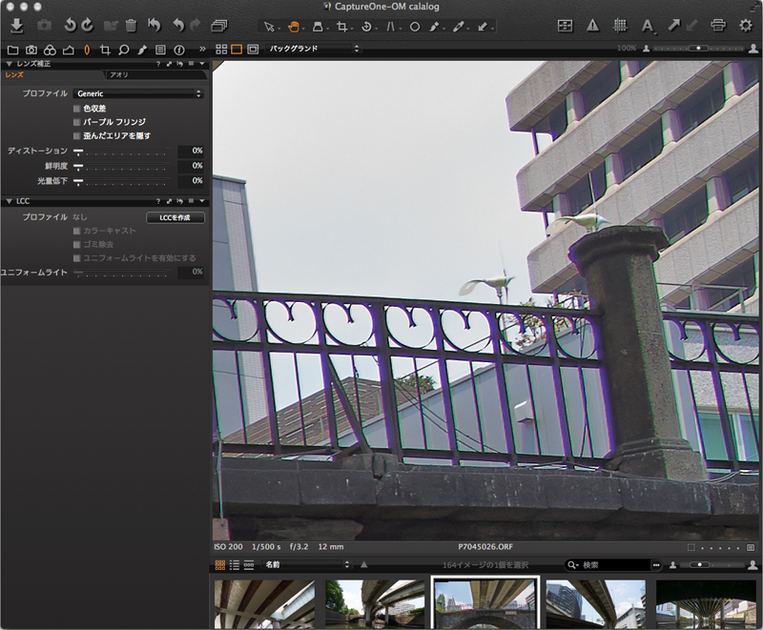Collapse the レンズ補正 panel

pyautogui.click(x=9, y=63)
